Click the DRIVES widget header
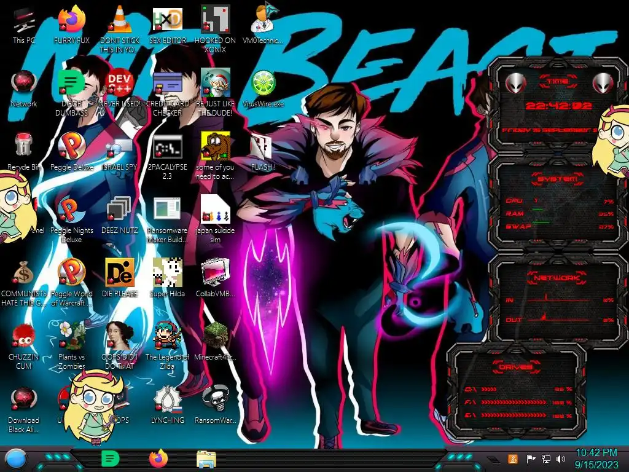The width and height of the screenshot is (629, 472). click(x=516, y=366)
